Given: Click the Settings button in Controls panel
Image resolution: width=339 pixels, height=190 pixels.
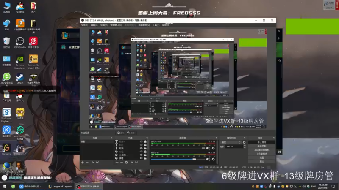Looking at the screenshot, I should coord(261,157).
